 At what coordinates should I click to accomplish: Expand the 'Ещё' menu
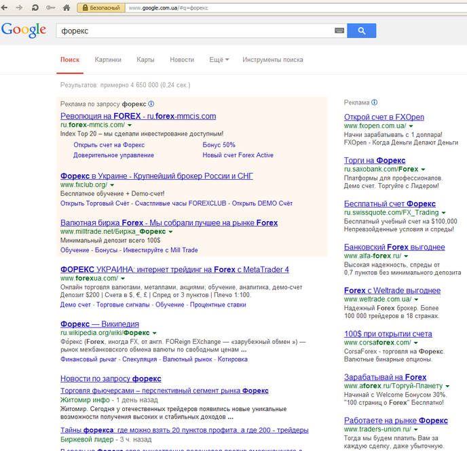pos(219,60)
